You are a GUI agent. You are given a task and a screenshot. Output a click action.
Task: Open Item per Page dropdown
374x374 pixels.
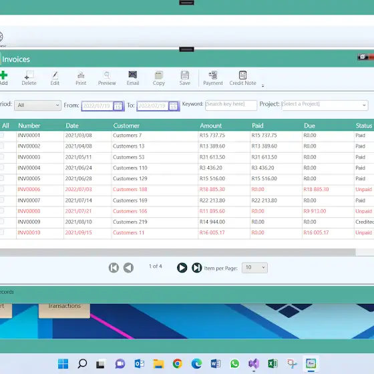point(254,268)
